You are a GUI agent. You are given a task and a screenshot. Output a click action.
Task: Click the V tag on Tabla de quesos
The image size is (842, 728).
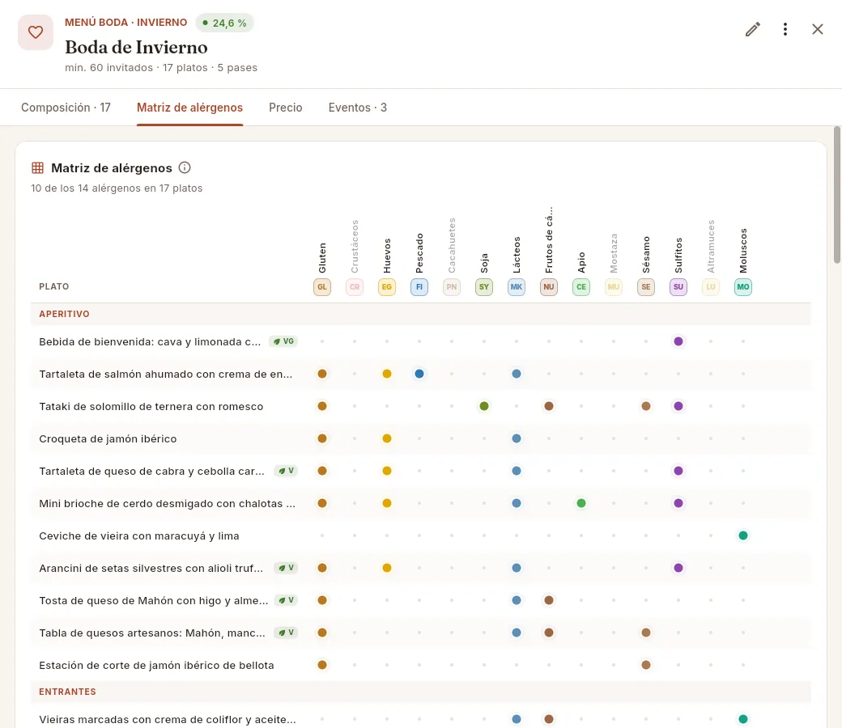286,633
